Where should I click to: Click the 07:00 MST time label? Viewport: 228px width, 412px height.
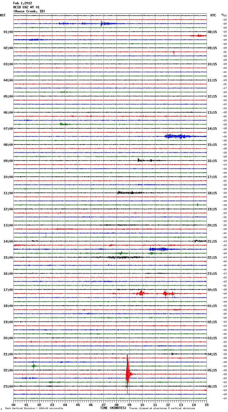8,129
